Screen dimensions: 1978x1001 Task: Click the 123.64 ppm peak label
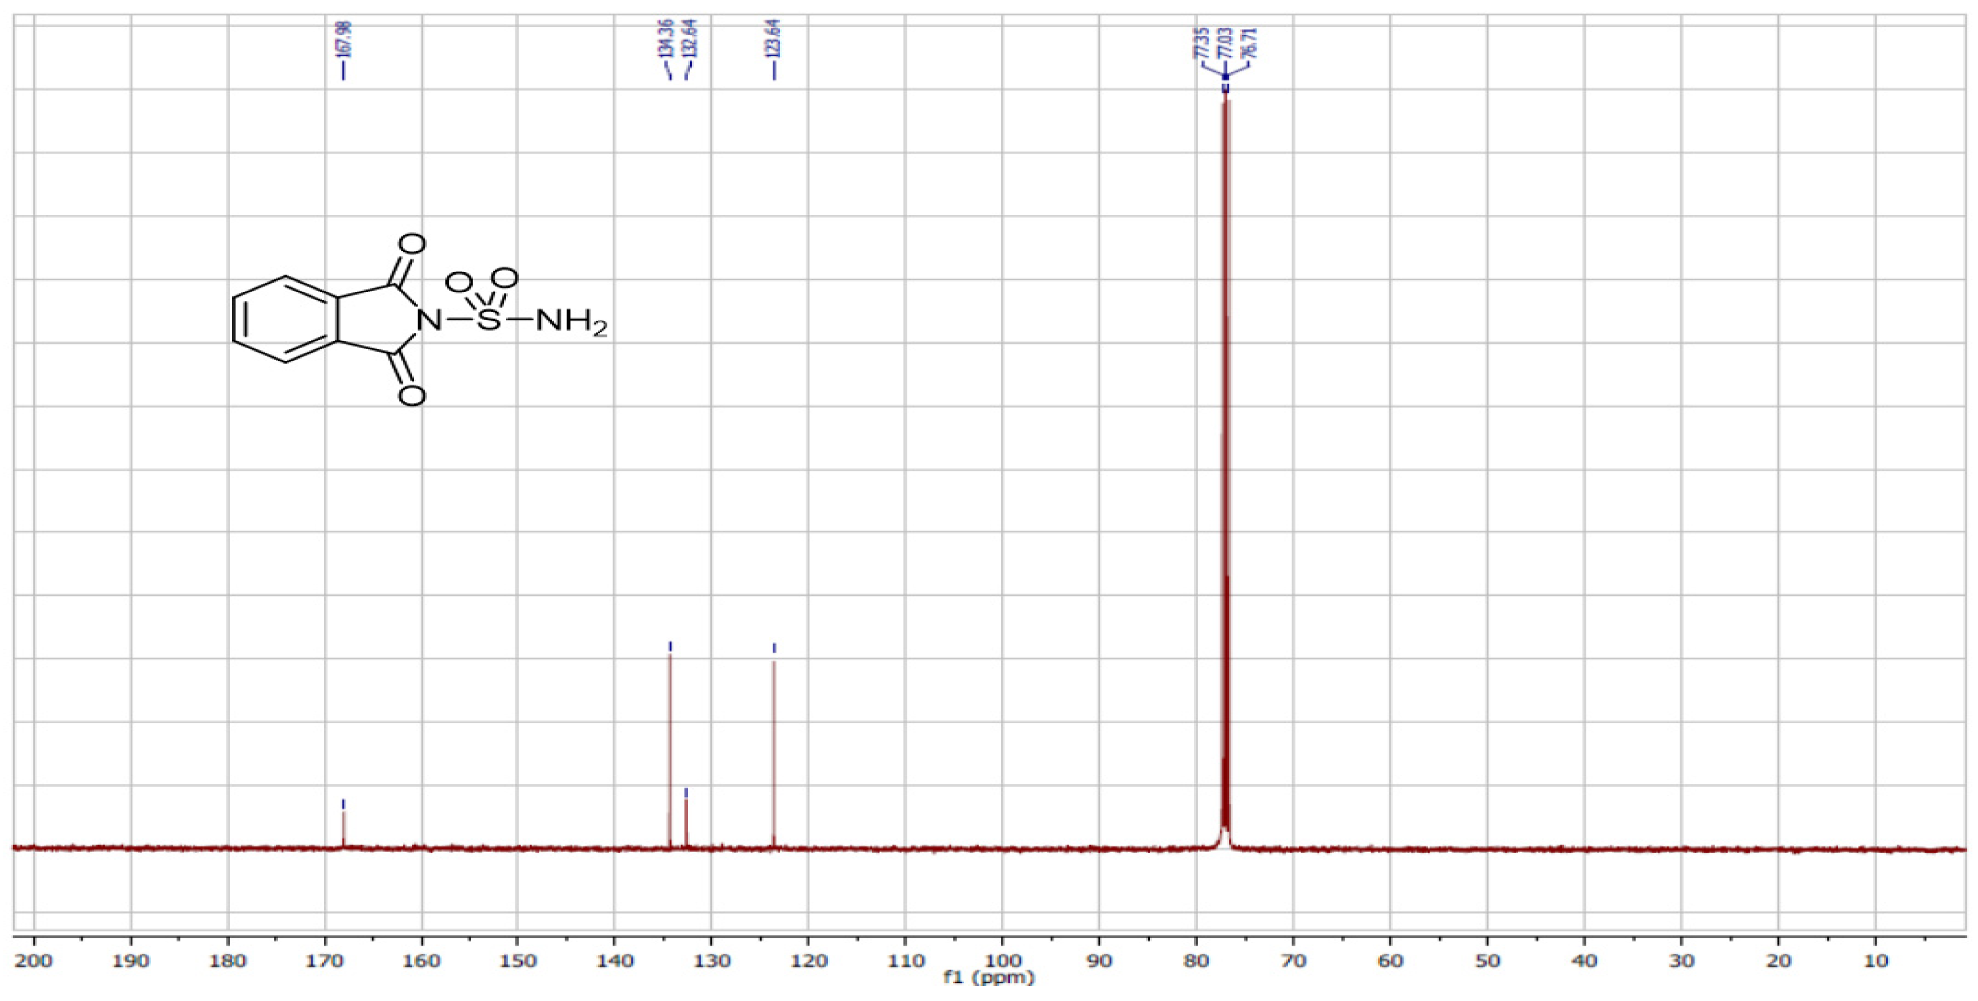[x=774, y=39]
